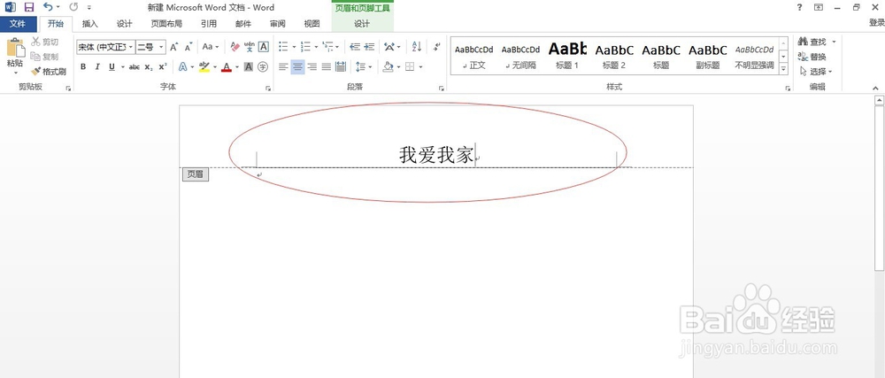Expand the Styles gallery More arrow
The image size is (885, 378).
783,69
